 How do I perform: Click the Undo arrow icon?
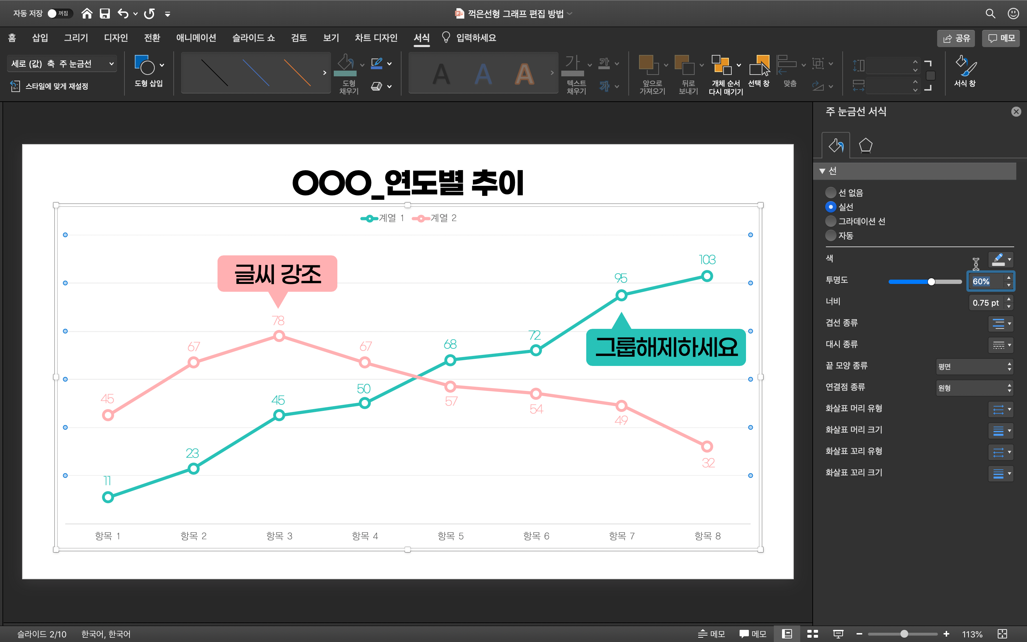tap(123, 14)
